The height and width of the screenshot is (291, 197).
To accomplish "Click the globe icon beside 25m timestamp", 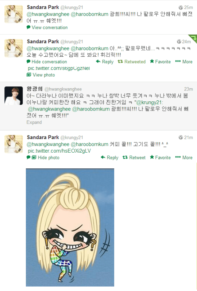I will click(x=181, y=7).
